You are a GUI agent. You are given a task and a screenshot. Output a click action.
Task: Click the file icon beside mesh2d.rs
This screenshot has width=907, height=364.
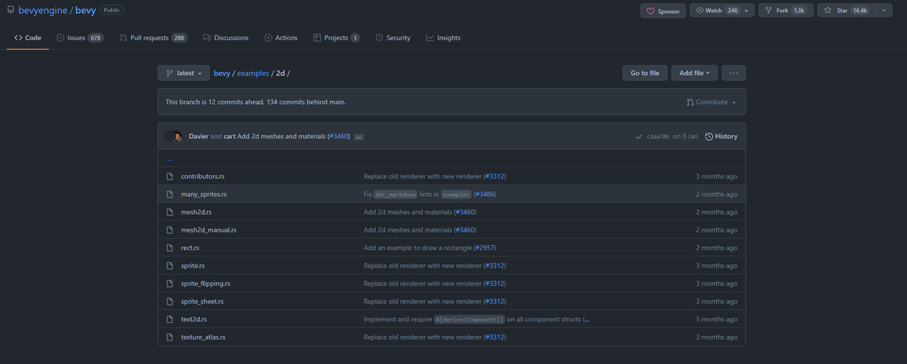(170, 212)
